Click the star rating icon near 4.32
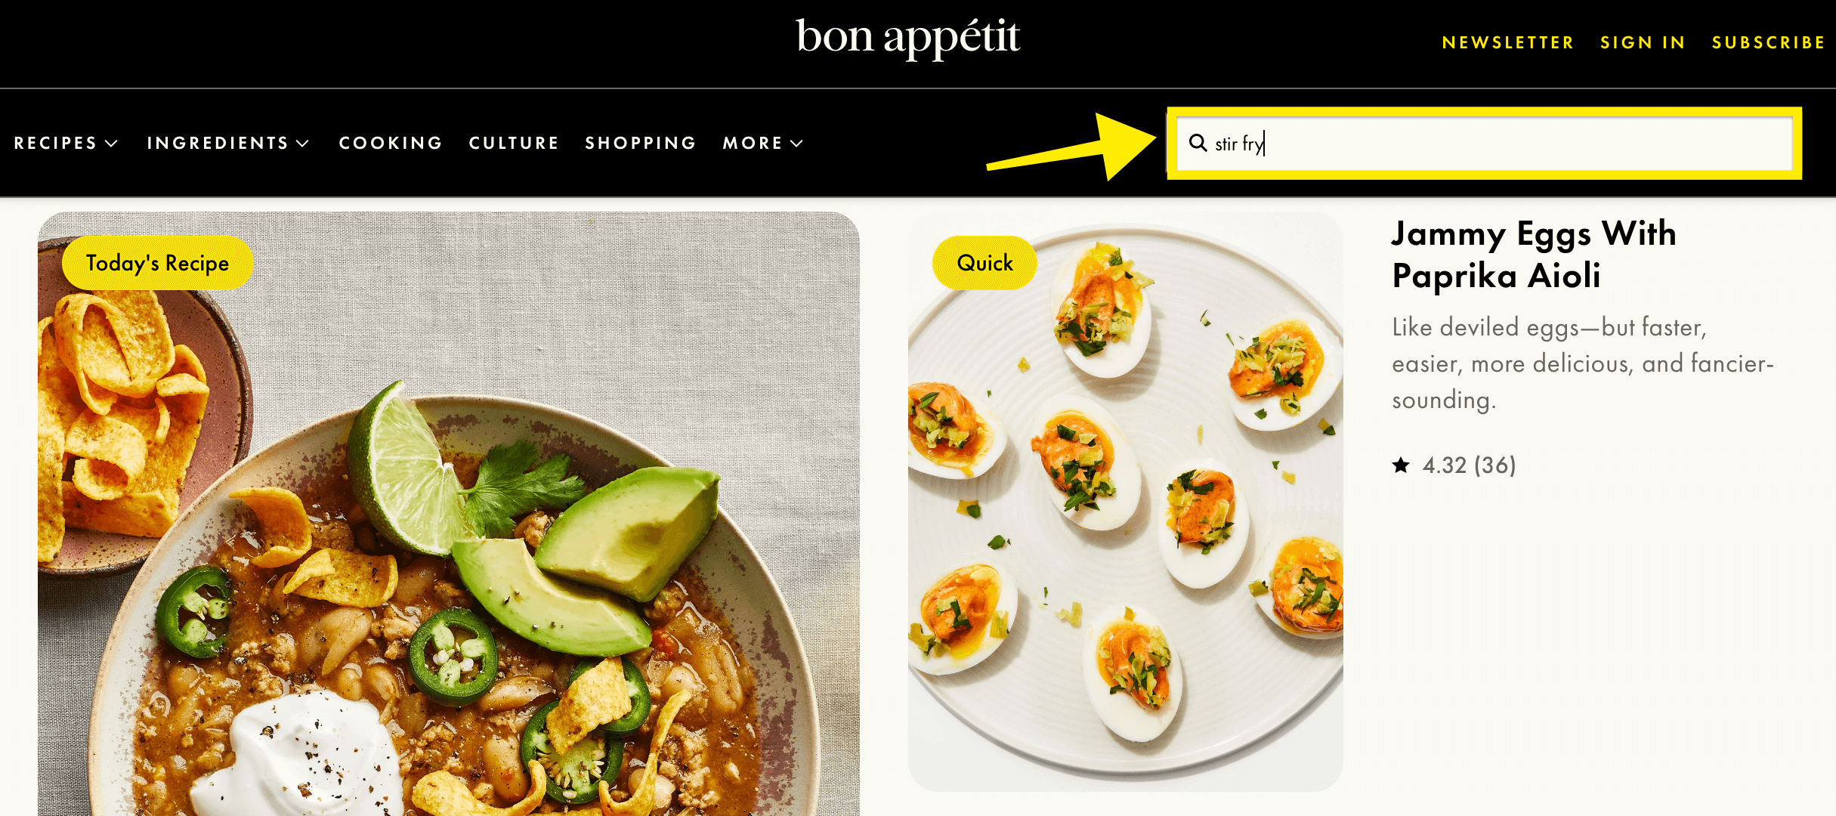Screen dimensions: 1836x816 (1401, 465)
